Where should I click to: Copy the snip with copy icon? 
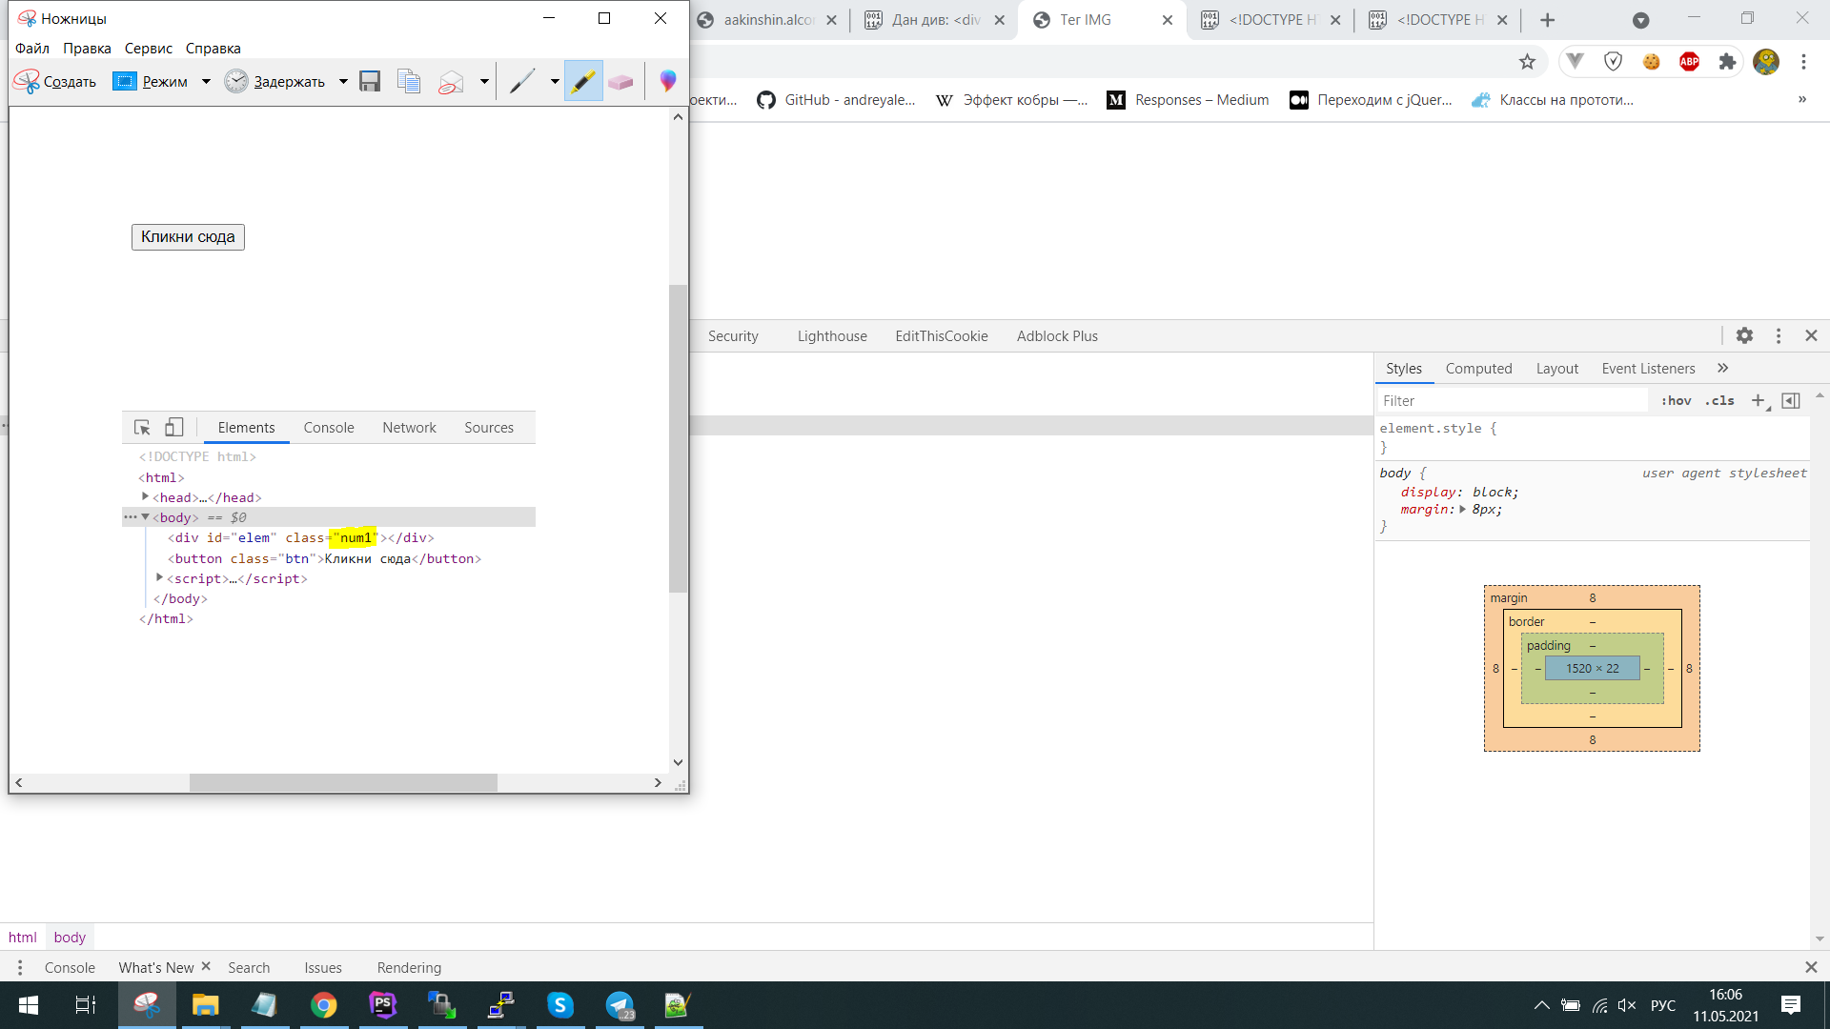pyautogui.click(x=409, y=82)
